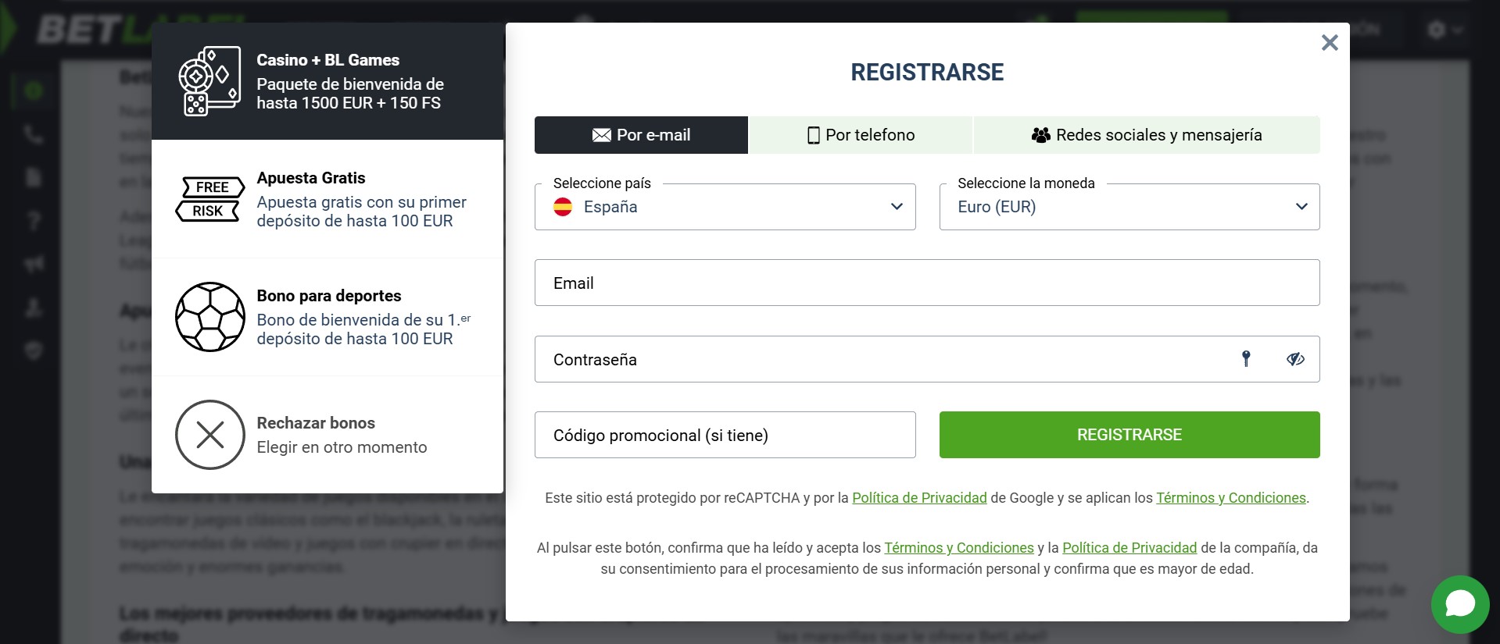
Task: Click the password generator key icon
Action: coord(1246,358)
